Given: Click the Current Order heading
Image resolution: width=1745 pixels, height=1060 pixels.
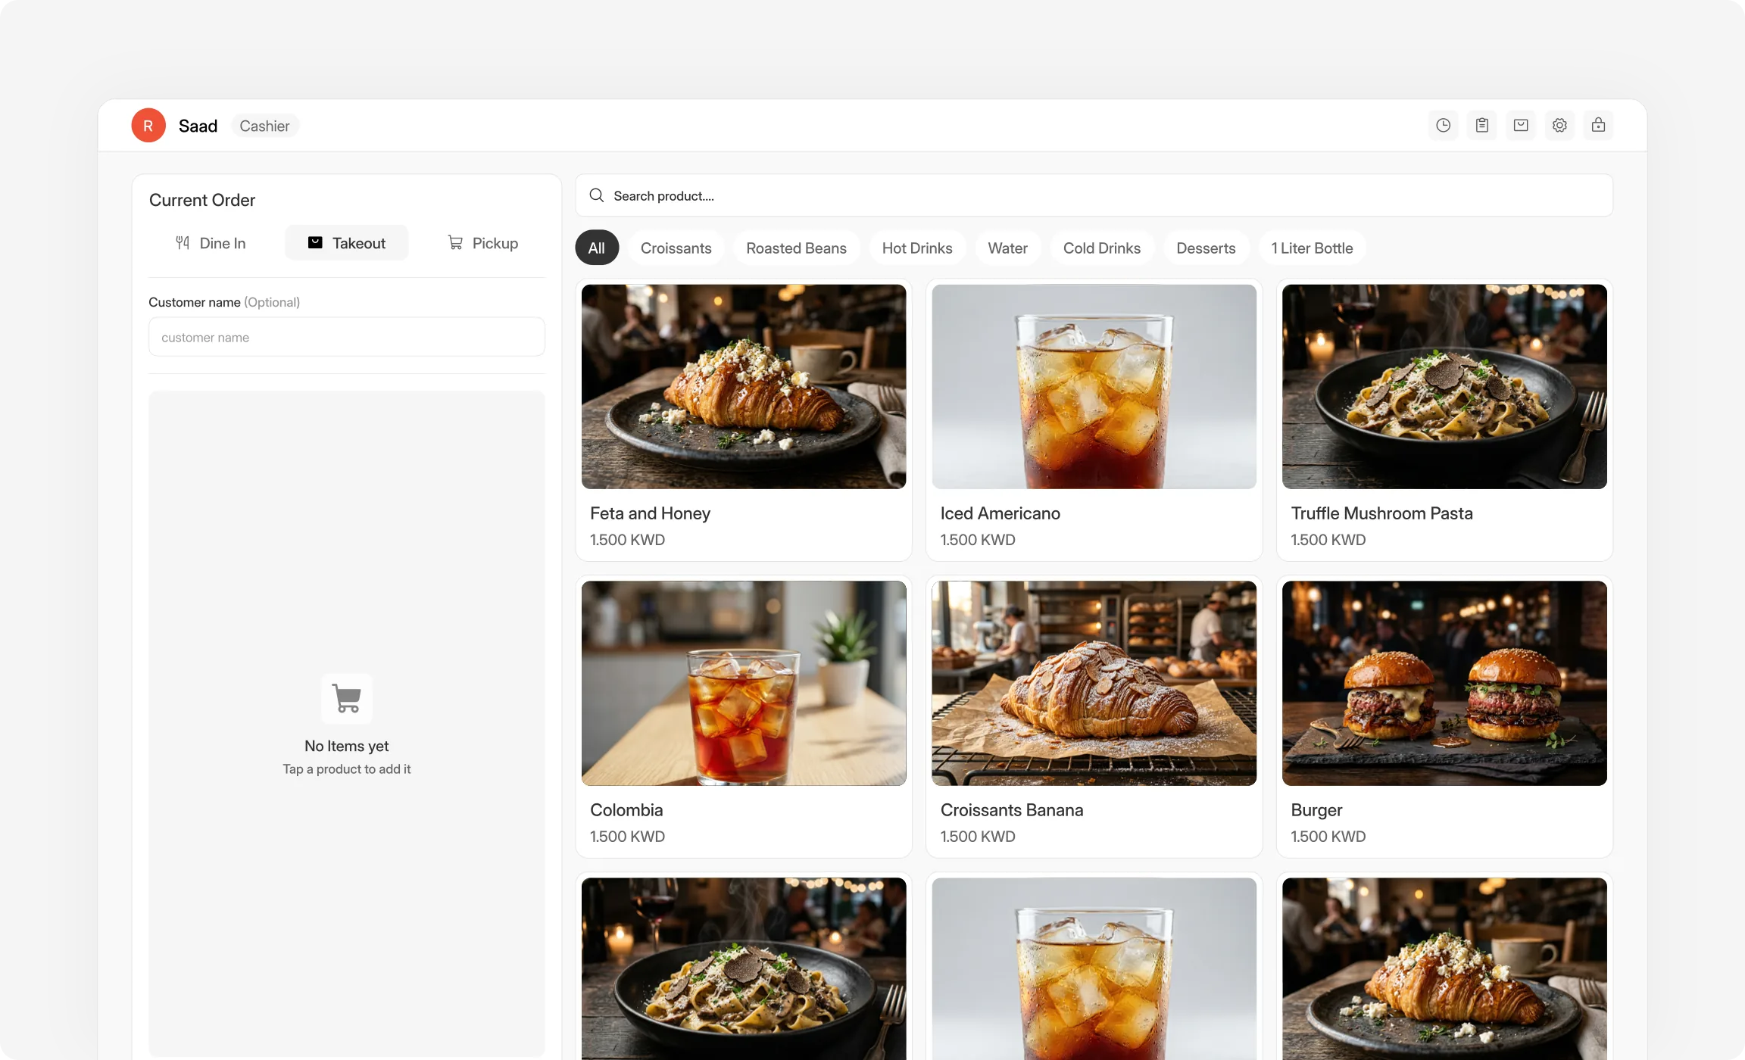Looking at the screenshot, I should [202, 200].
